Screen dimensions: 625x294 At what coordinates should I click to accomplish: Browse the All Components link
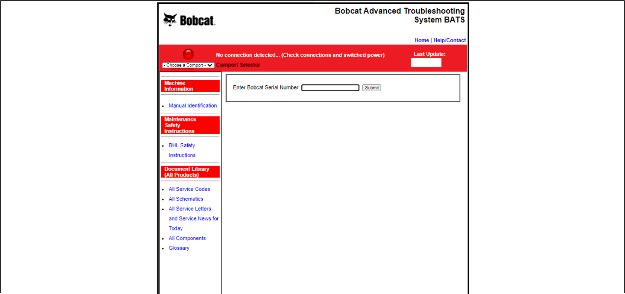pyautogui.click(x=187, y=238)
